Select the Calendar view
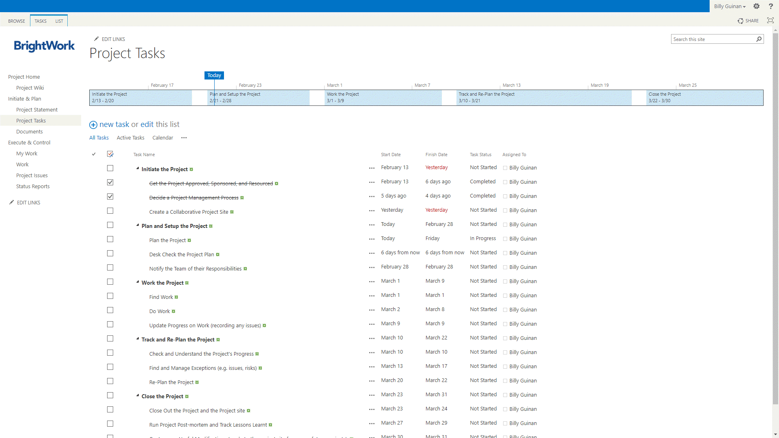 [163, 138]
